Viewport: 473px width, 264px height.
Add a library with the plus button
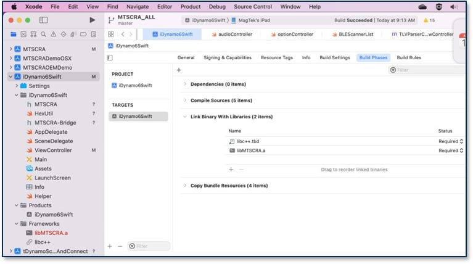[231, 170]
